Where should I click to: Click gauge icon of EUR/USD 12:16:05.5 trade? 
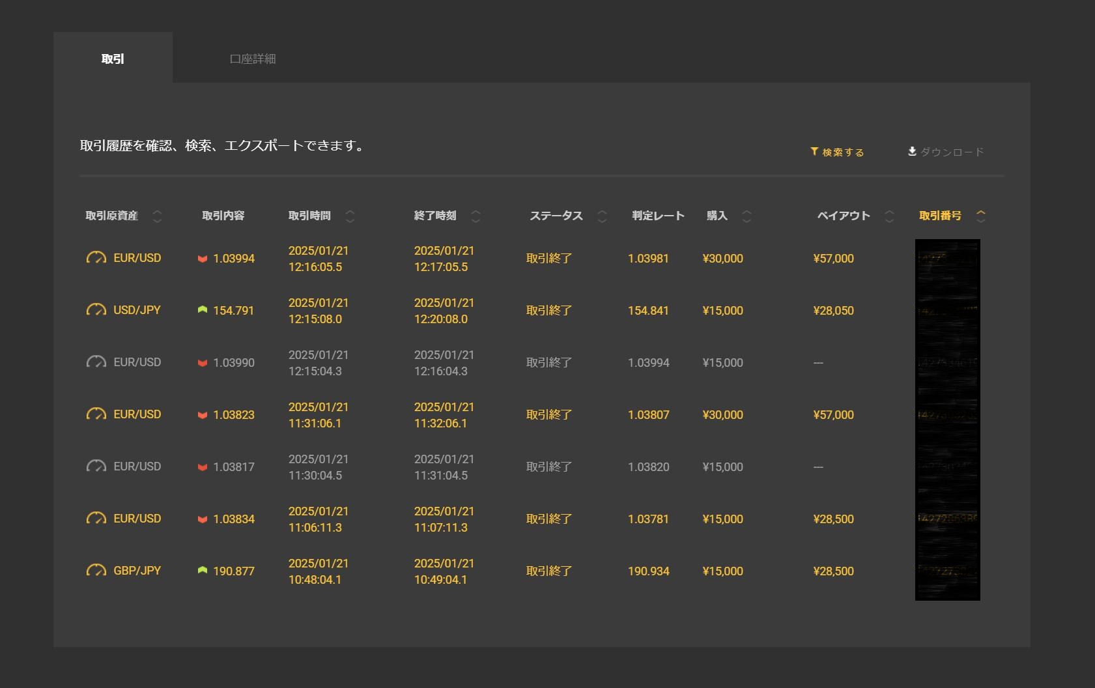[96, 258]
